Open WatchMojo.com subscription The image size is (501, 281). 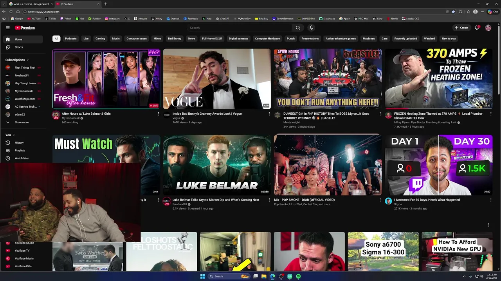pos(23,99)
